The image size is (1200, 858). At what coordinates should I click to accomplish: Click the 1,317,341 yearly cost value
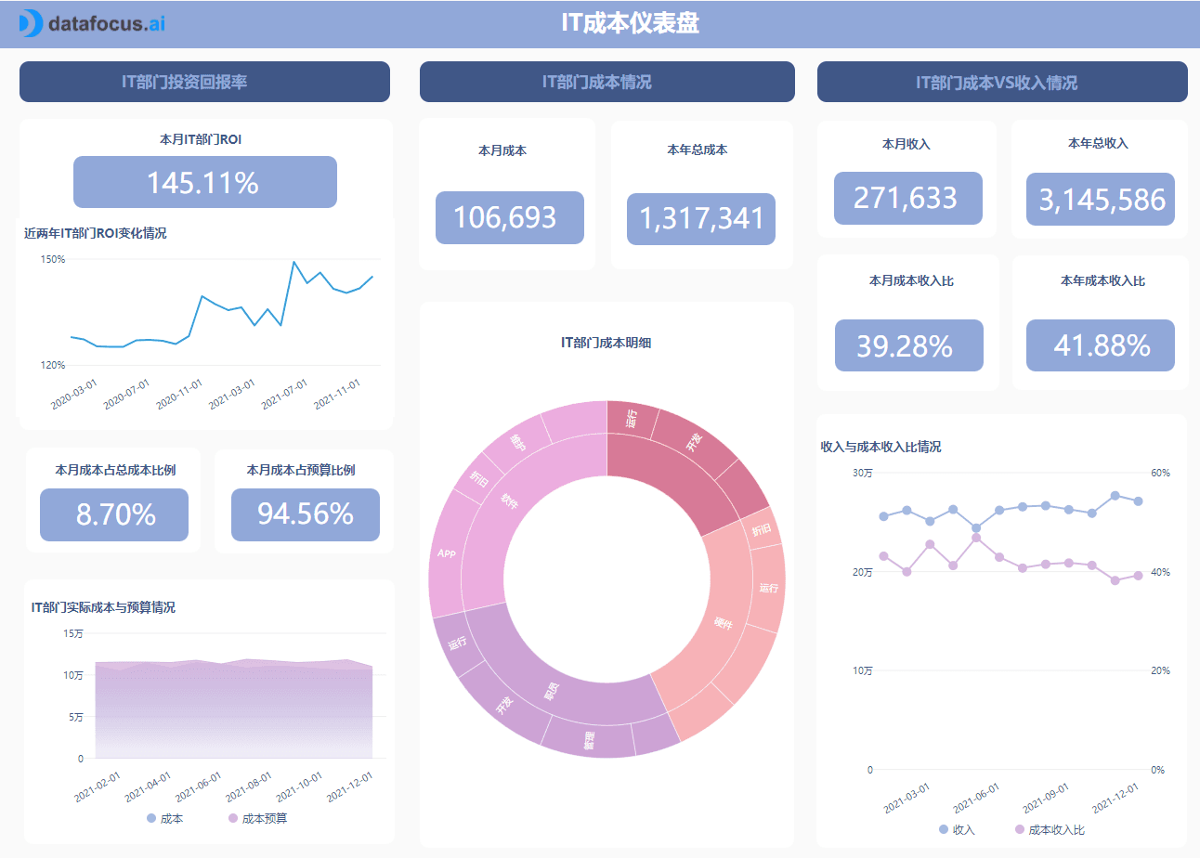[701, 218]
